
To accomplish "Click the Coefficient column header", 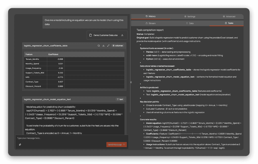I will (53, 54).
